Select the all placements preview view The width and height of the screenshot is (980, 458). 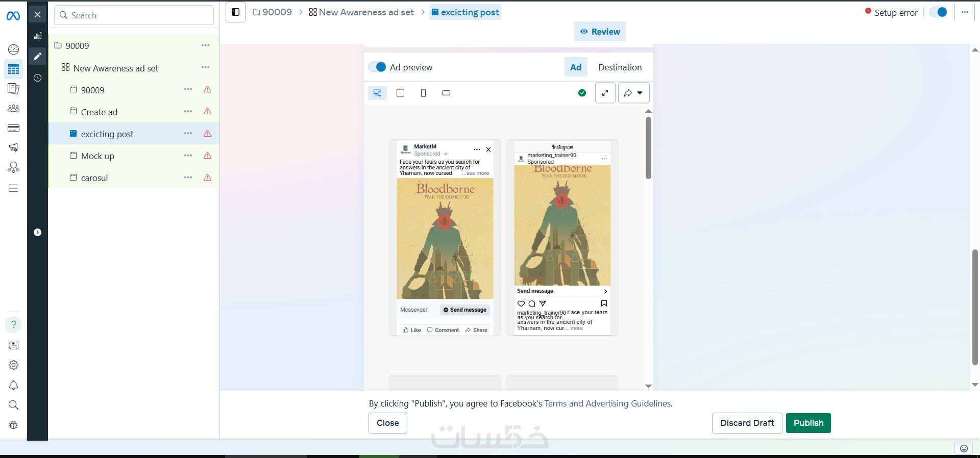377,93
